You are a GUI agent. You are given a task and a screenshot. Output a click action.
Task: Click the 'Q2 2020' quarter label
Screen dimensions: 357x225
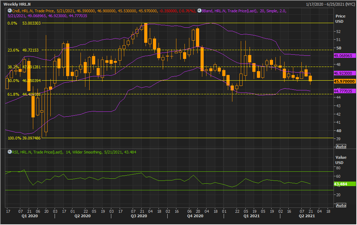pos(83,216)
